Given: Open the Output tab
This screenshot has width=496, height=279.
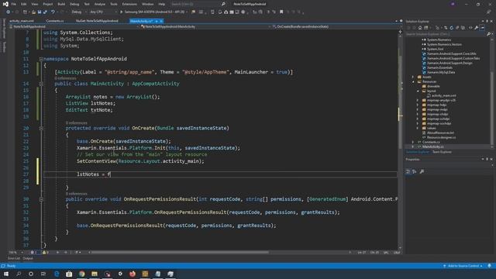Looking at the screenshot, I should (x=28, y=258).
